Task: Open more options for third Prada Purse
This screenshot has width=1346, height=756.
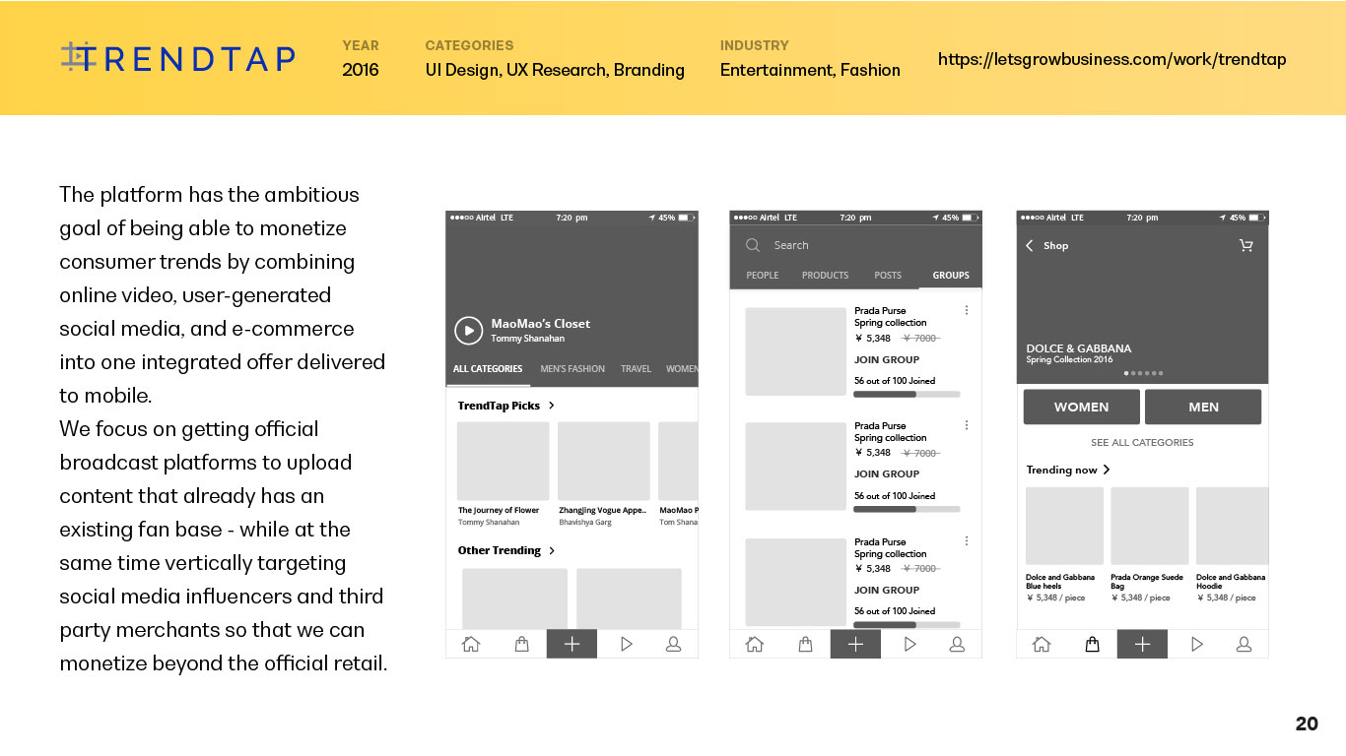Action: pos(966,541)
